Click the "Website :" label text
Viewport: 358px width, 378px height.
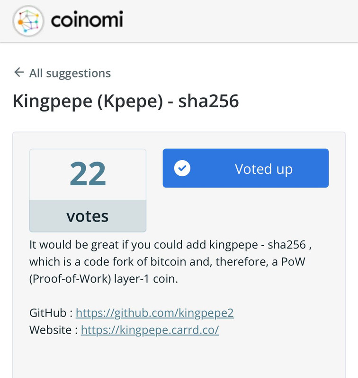(x=54, y=330)
